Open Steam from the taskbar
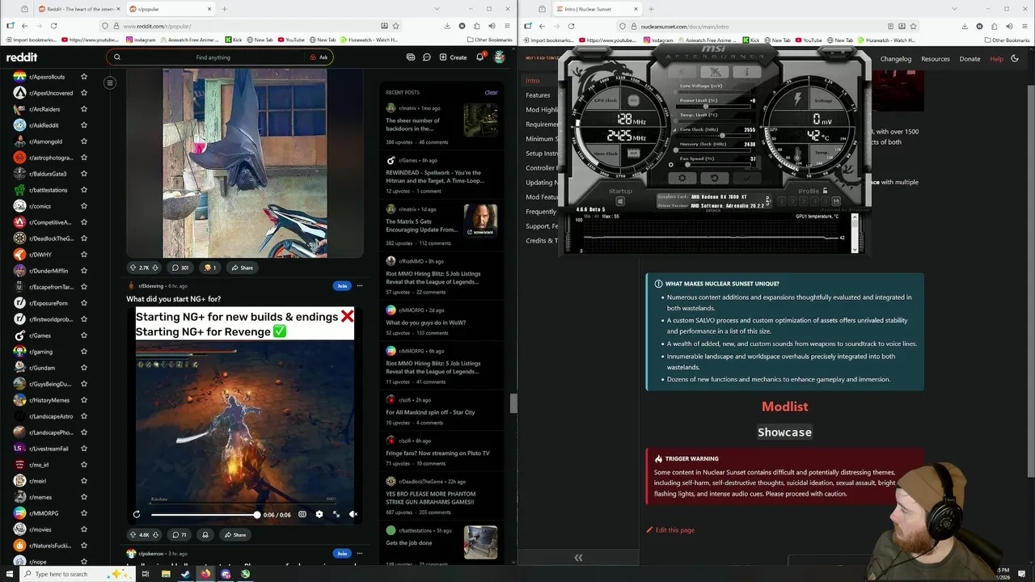Viewport: 1035px width, 582px height. pos(185,574)
